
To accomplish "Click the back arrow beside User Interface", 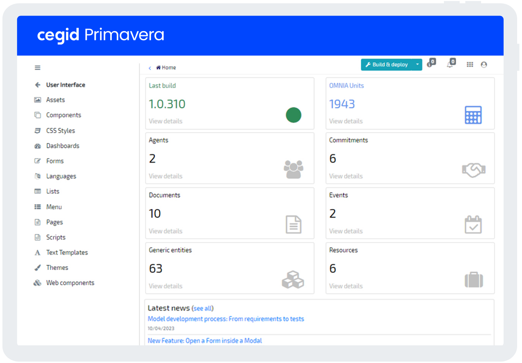I will [x=37, y=85].
